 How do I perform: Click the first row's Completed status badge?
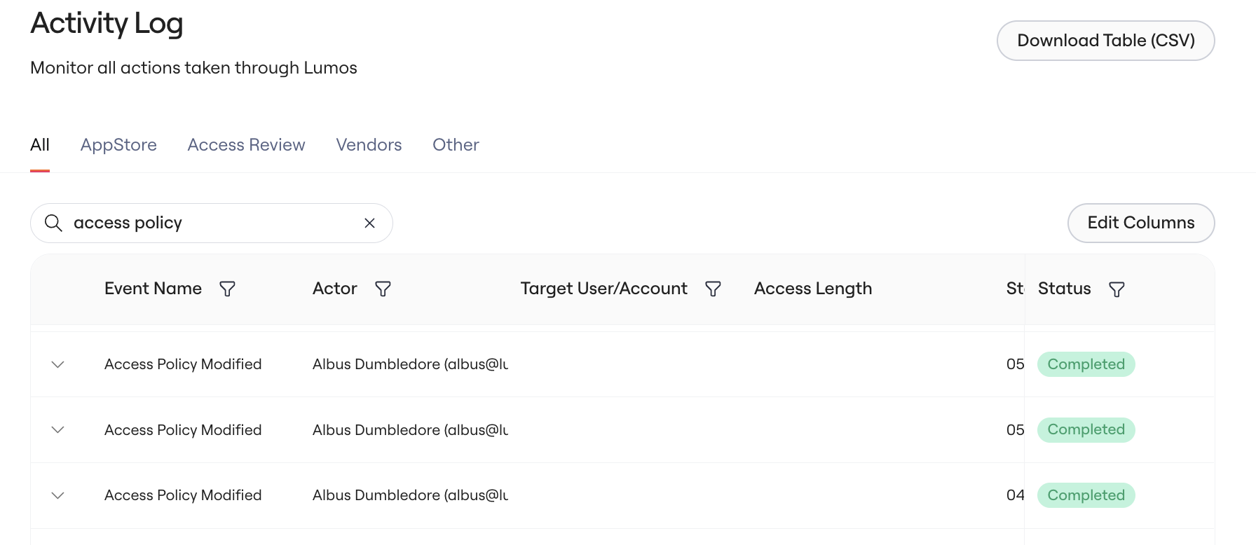coord(1086,364)
